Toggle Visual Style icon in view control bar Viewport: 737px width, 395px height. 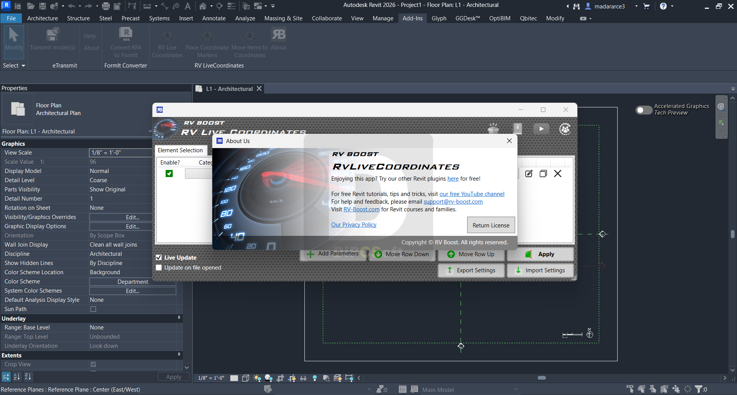246,378
